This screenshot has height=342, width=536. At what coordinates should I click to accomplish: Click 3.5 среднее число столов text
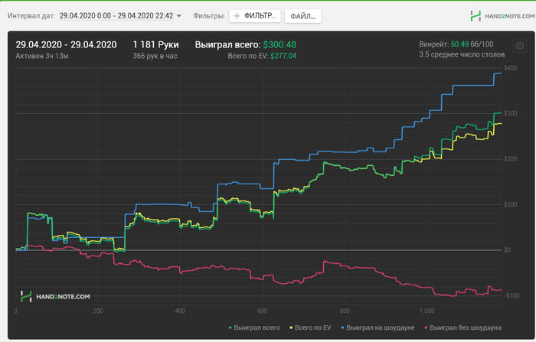[x=462, y=54]
